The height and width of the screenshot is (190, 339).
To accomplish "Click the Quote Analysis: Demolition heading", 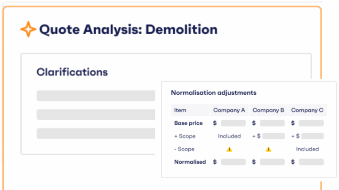I will pos(128,30).
